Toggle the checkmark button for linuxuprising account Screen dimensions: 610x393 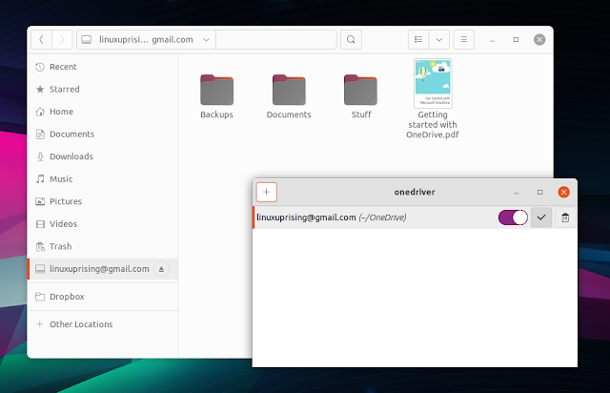(541, 217)
